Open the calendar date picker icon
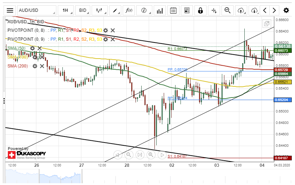Screen dimensions: 295x185 [x=173, y=10]
